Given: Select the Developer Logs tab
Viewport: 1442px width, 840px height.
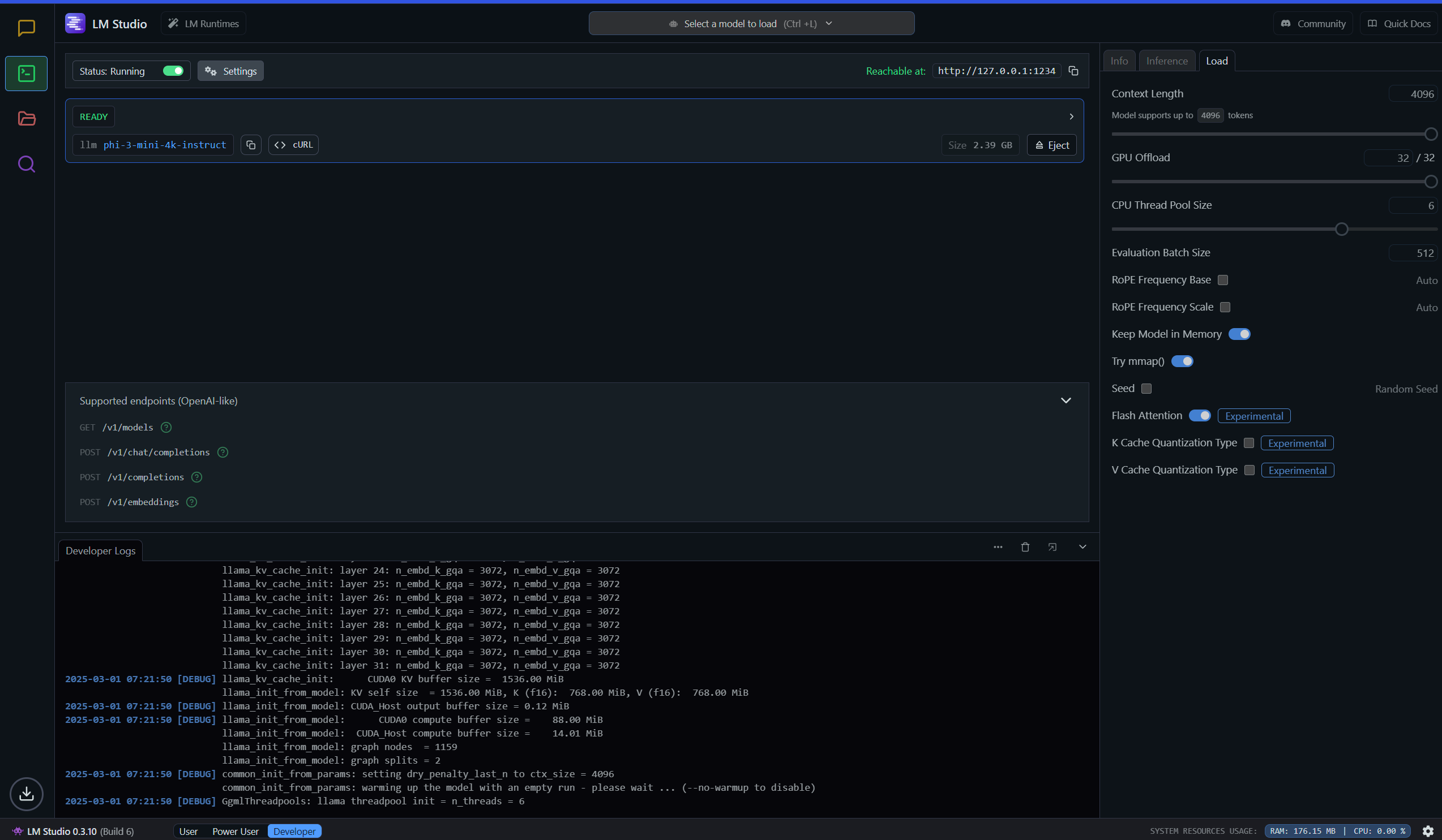Looking at the screenshot, I should (101, 550).
